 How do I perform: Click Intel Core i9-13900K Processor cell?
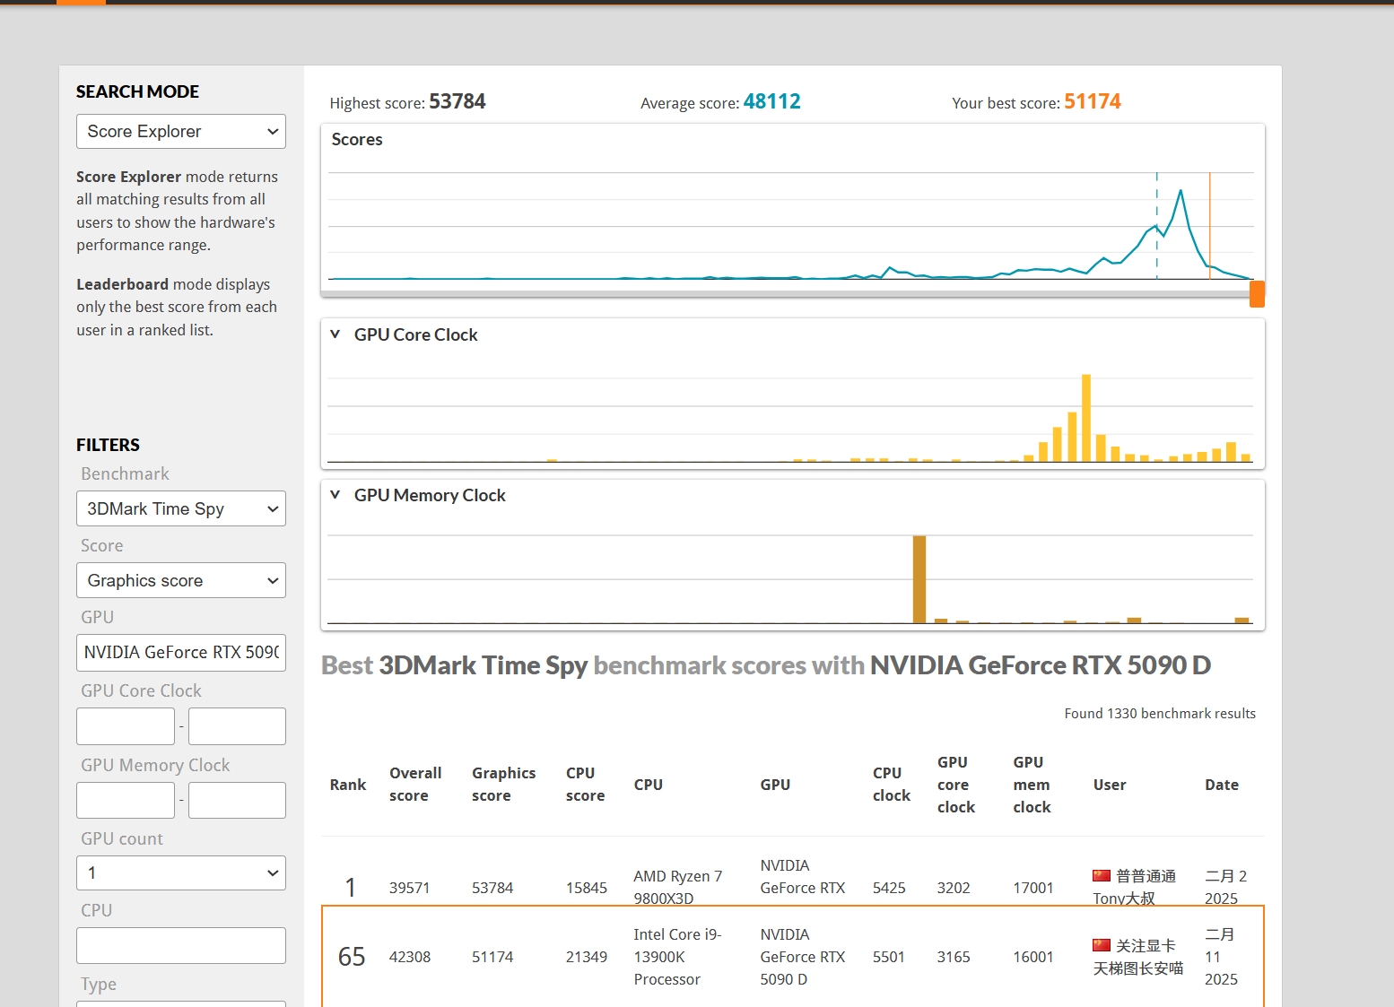point(677,957)
